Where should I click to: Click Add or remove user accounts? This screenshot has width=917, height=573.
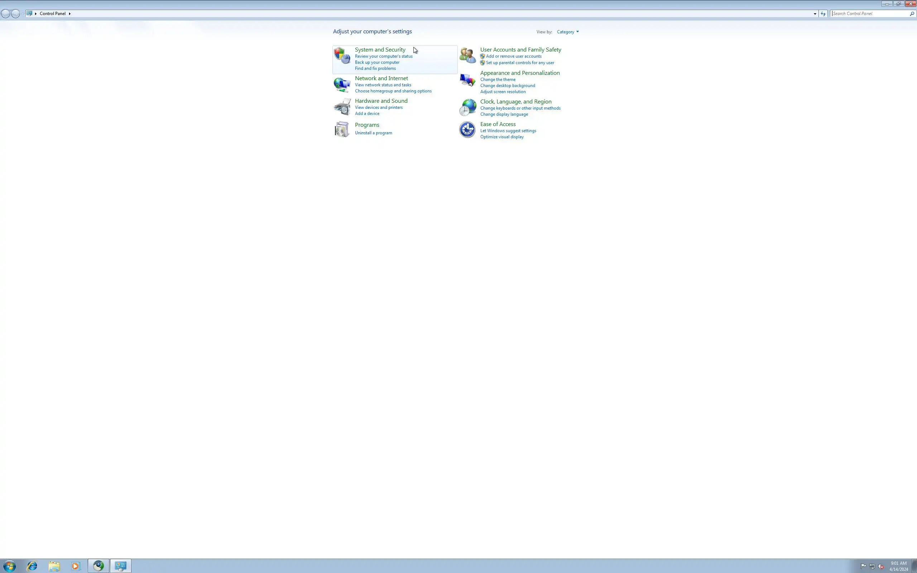(513, 56)
